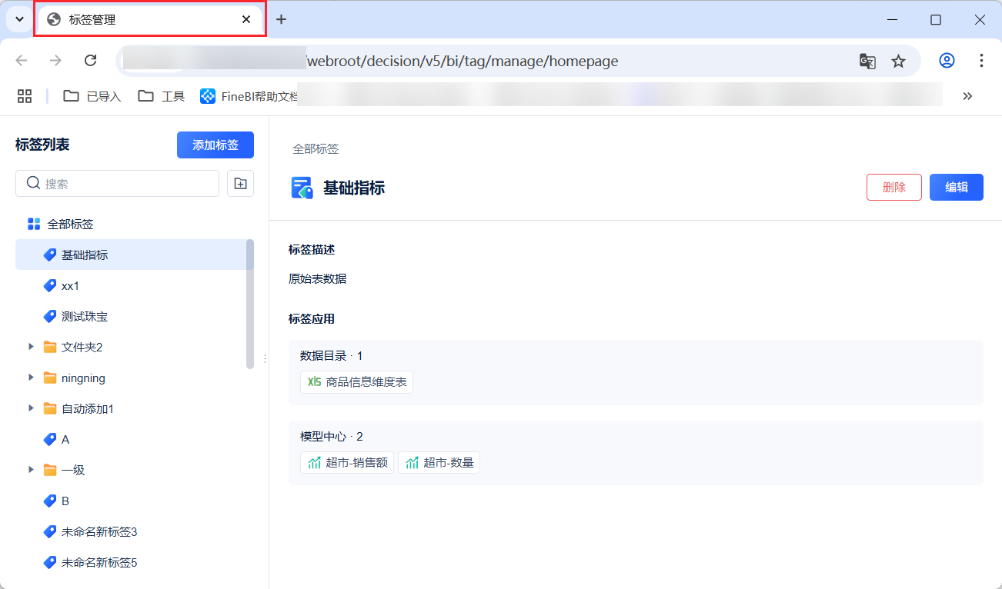Go back using the browser back arrow
The height and width of the screenshot is (589, 1002).
tap(22, 61)
